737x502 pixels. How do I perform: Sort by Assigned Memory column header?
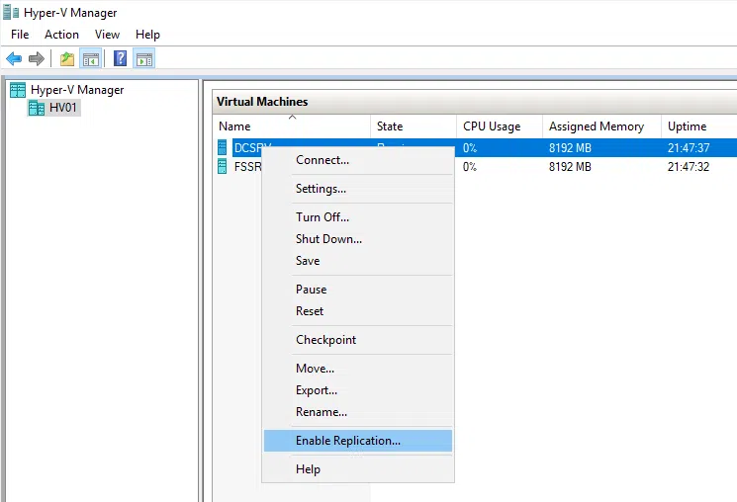597,126
